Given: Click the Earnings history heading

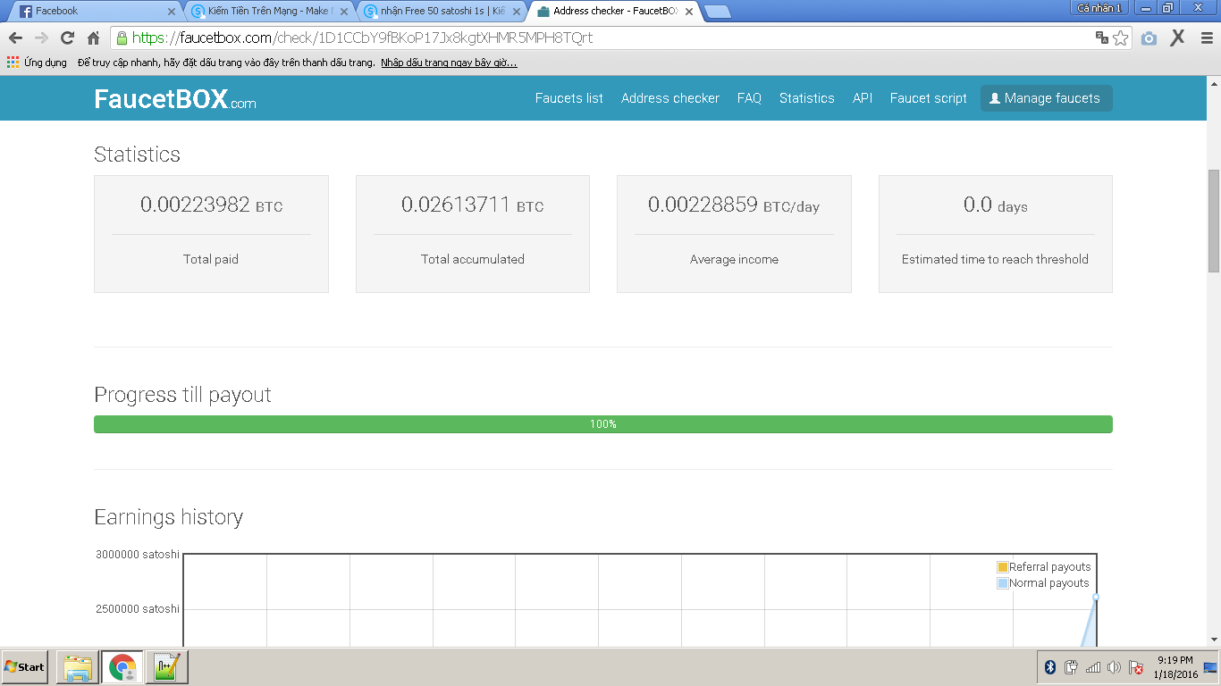Looking at the screenshot, I should [168, 517].
